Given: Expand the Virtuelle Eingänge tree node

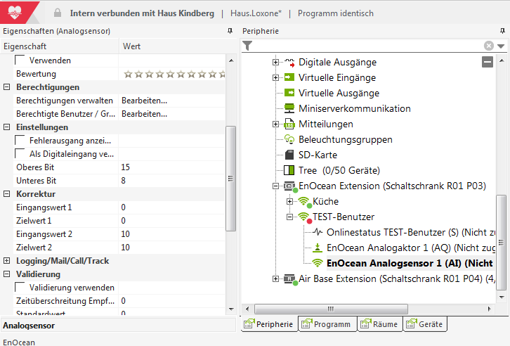Looking at the screenshot, I should 275,77.
